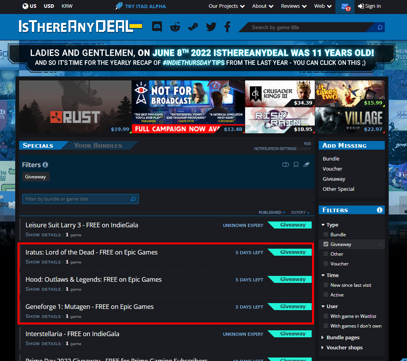Add missing Other Special link
The image size is (407, 361).
tap(339, 189)
